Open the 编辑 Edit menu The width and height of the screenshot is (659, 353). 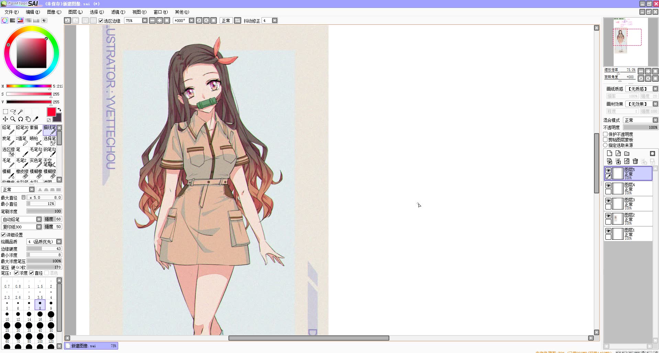pyautogui.click(x=33, y=12)
